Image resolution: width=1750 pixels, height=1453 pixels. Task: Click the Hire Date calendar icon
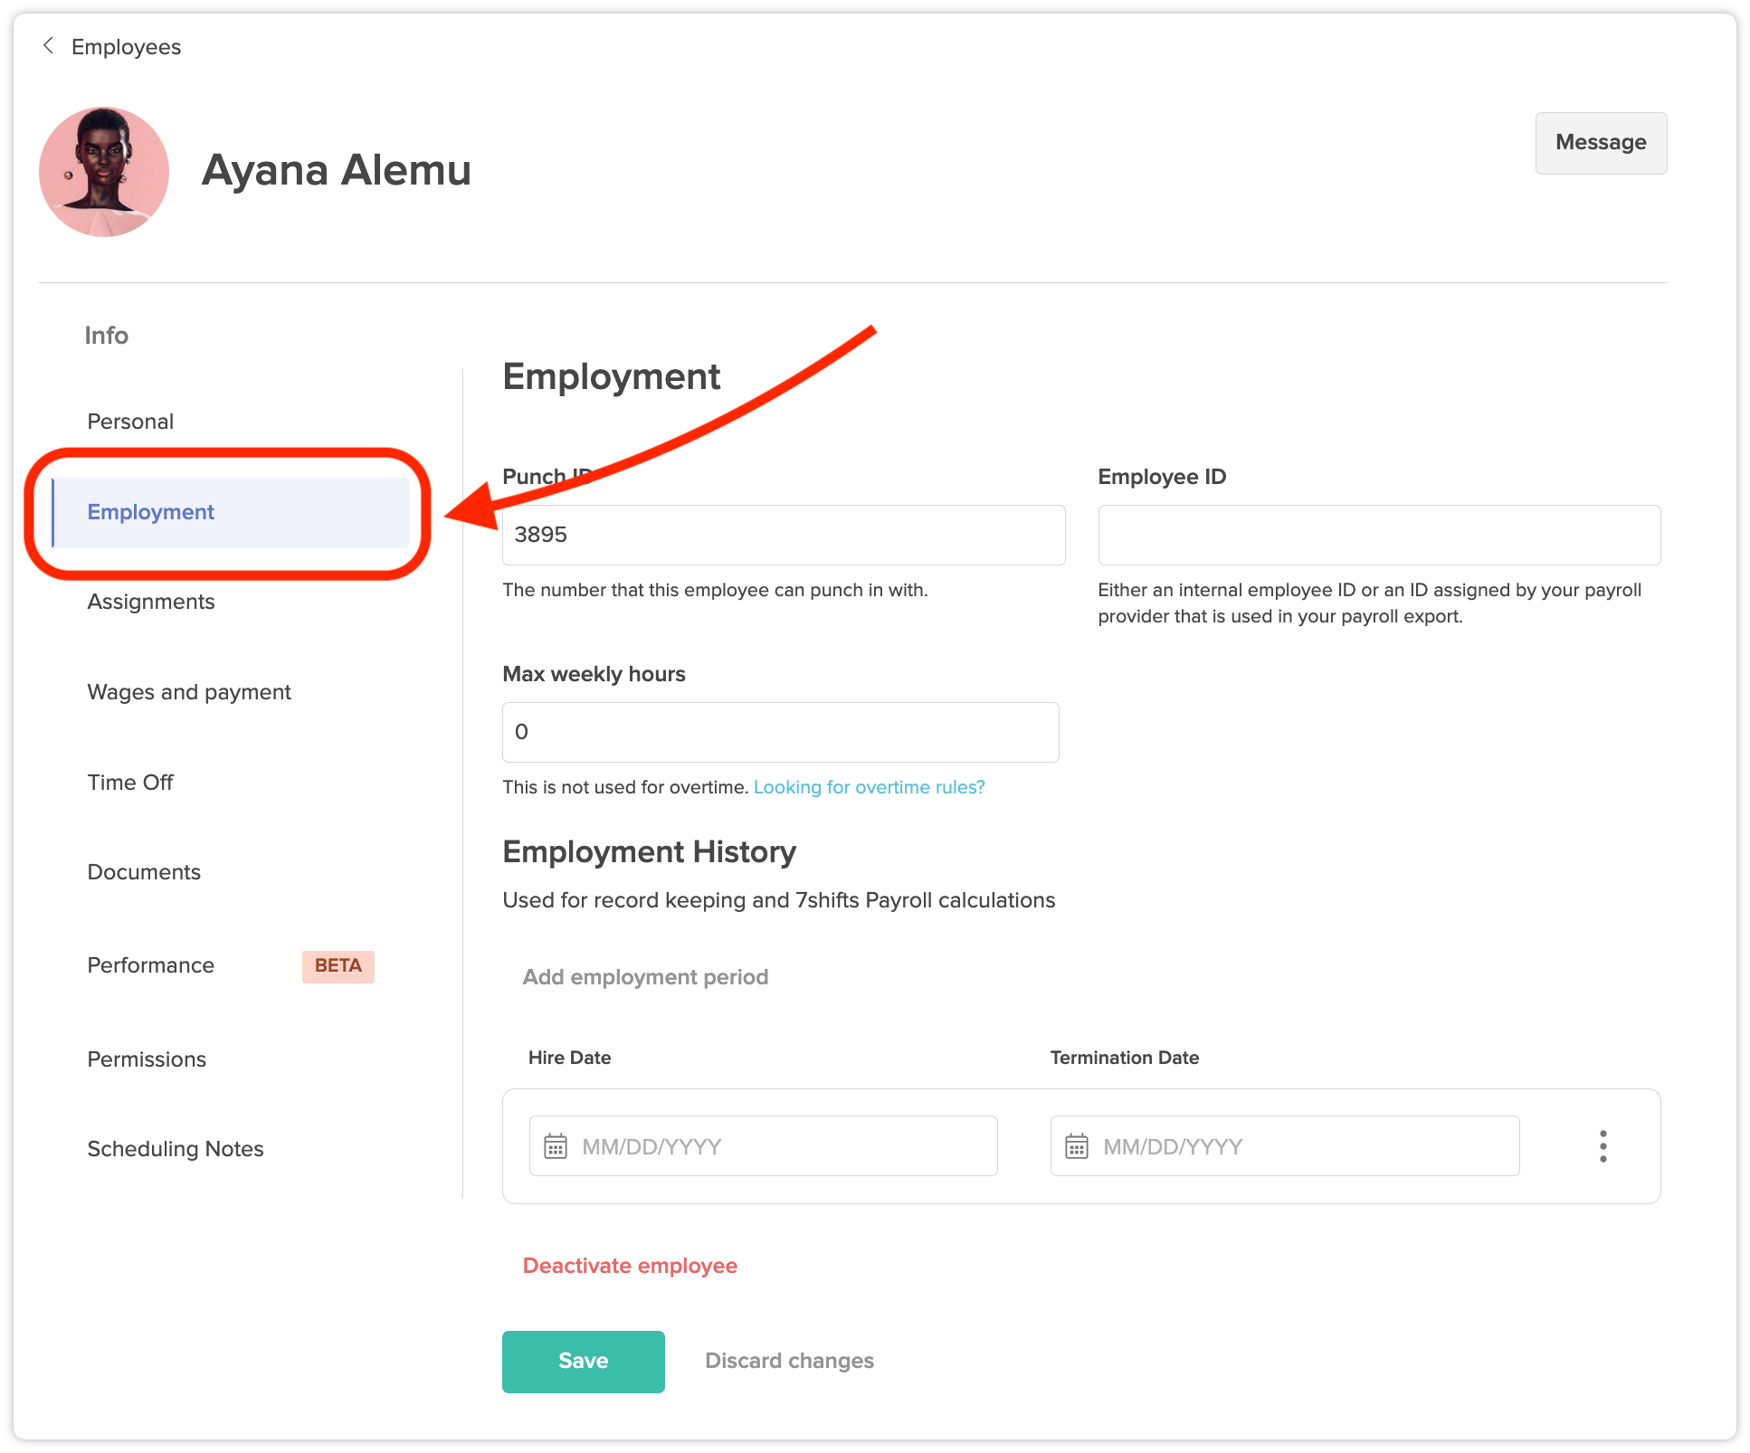555,1146
